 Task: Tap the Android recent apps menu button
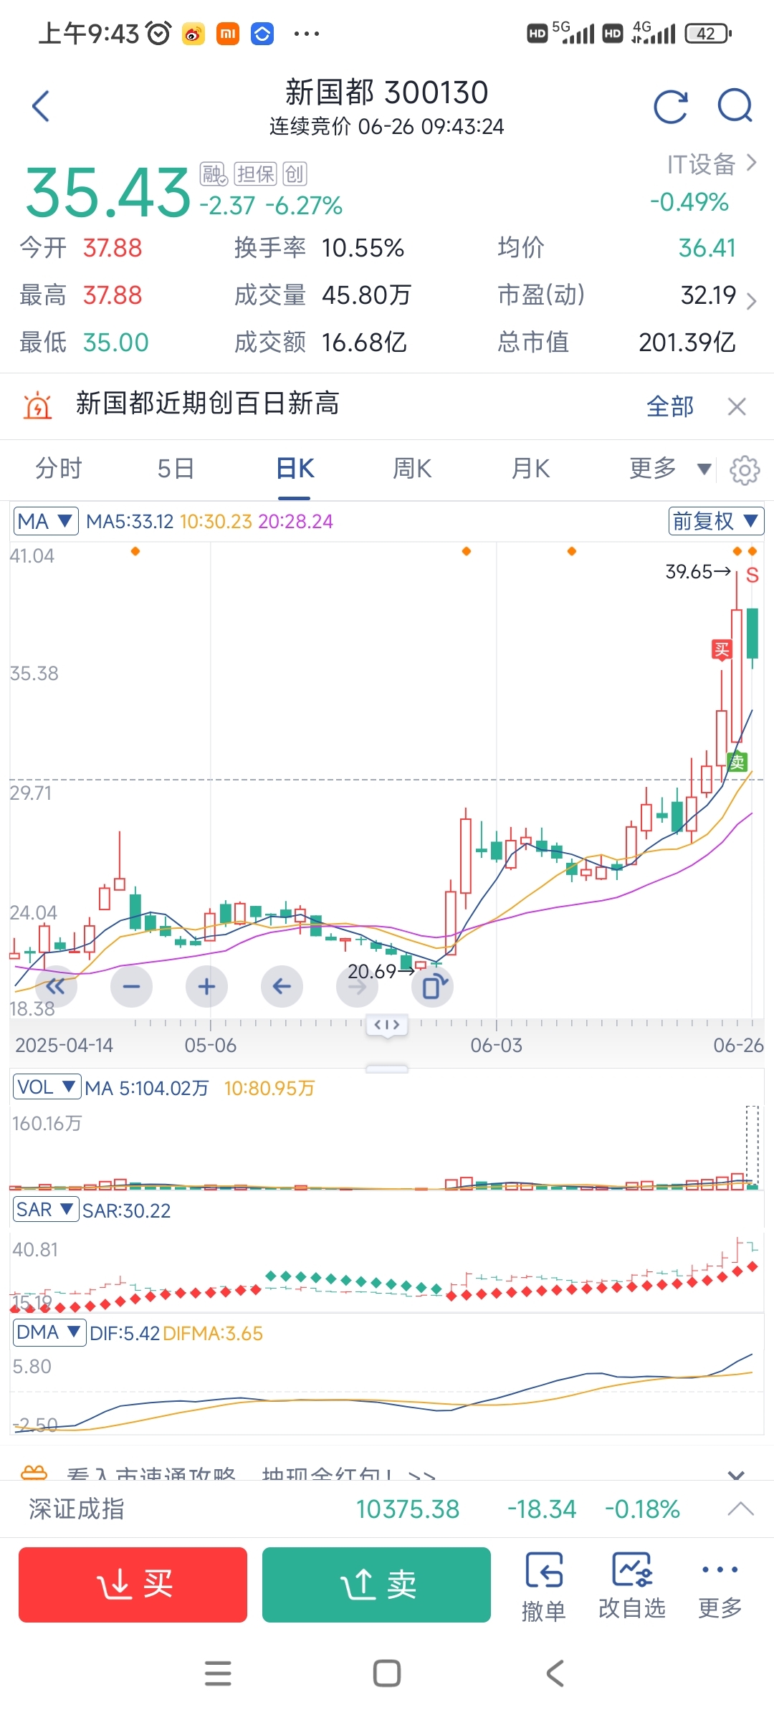point(218,1673)
